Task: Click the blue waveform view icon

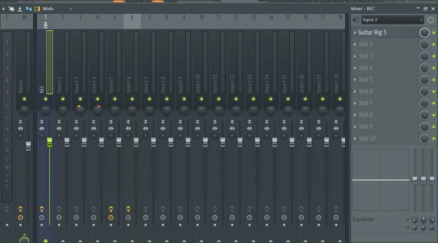Action: click(29, 9)
